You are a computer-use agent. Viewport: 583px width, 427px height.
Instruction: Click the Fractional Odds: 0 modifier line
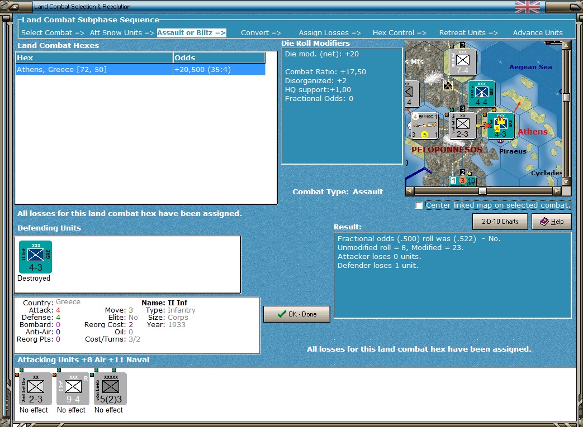point(319,98)
